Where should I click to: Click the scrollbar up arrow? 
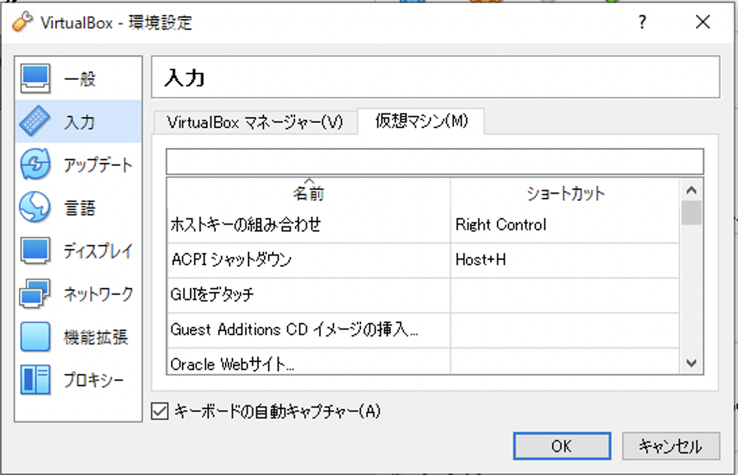pyautogui.click(x=691, y=190)
